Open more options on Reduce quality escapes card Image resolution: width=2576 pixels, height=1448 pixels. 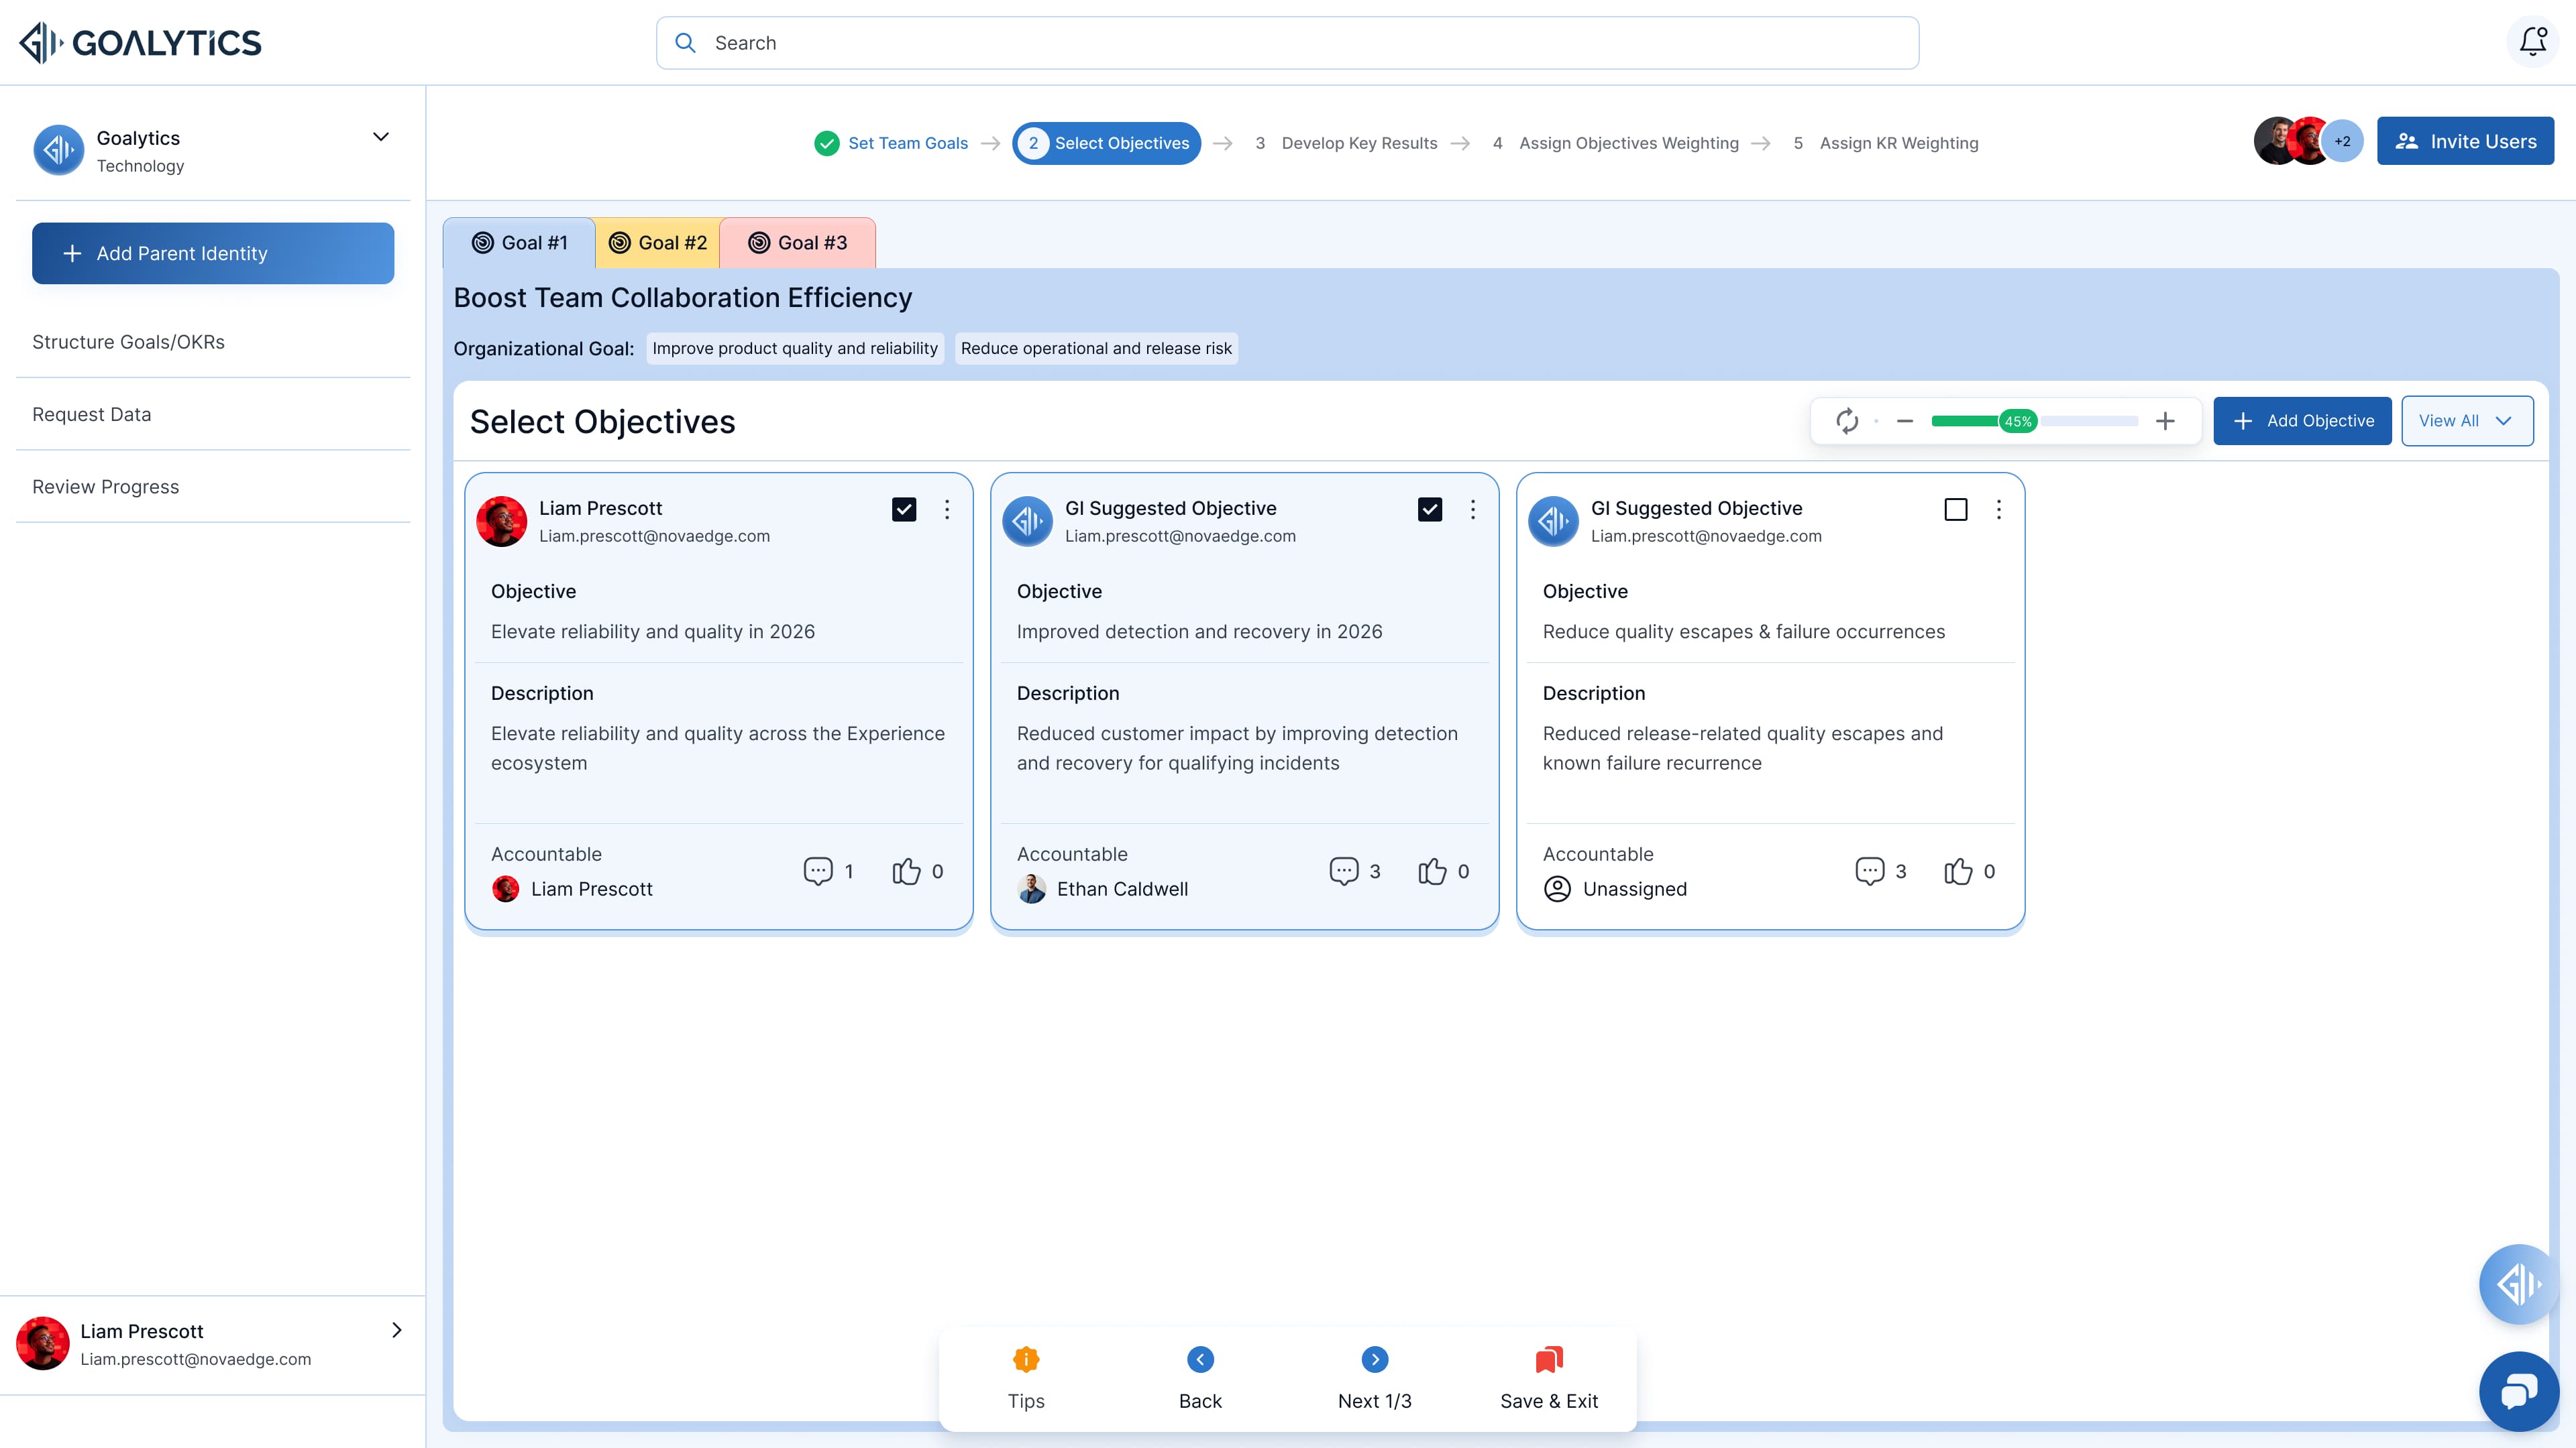pyautogui.click(x=1999, y=509)
